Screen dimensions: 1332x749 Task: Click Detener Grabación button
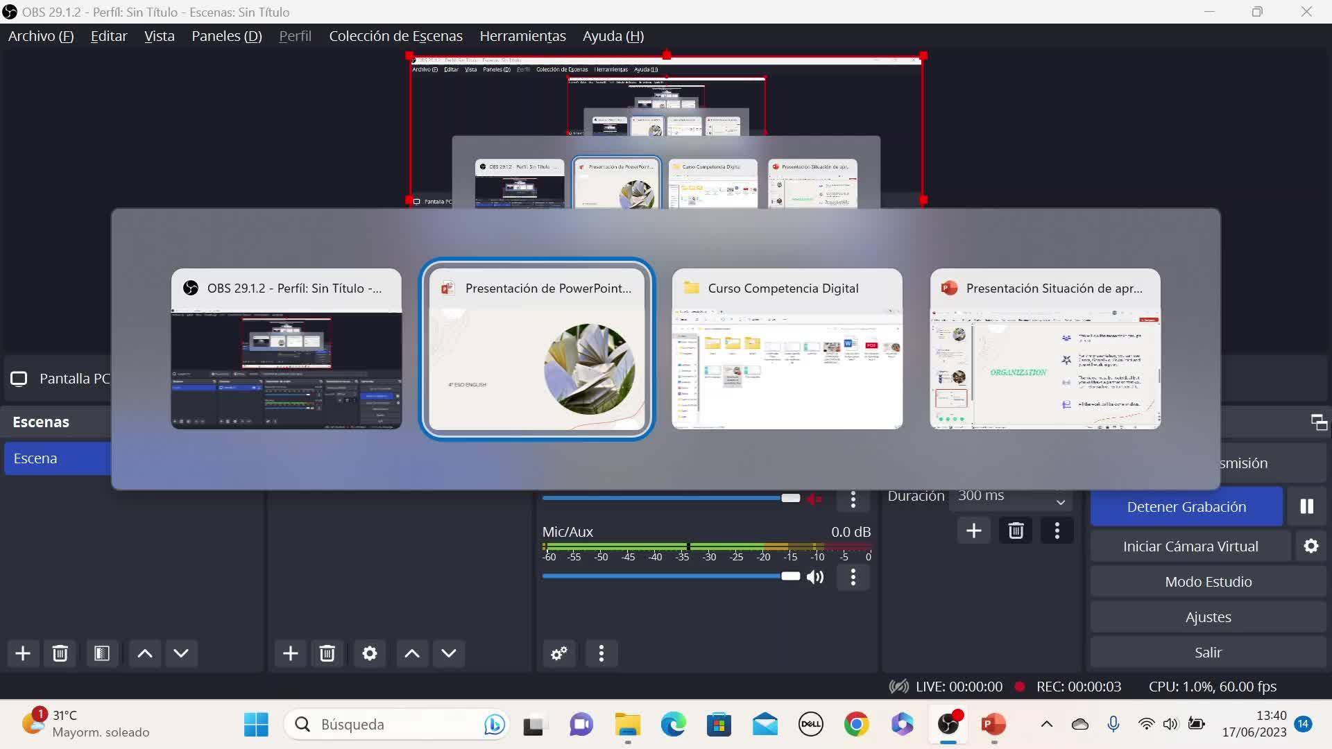(1186, 507)
